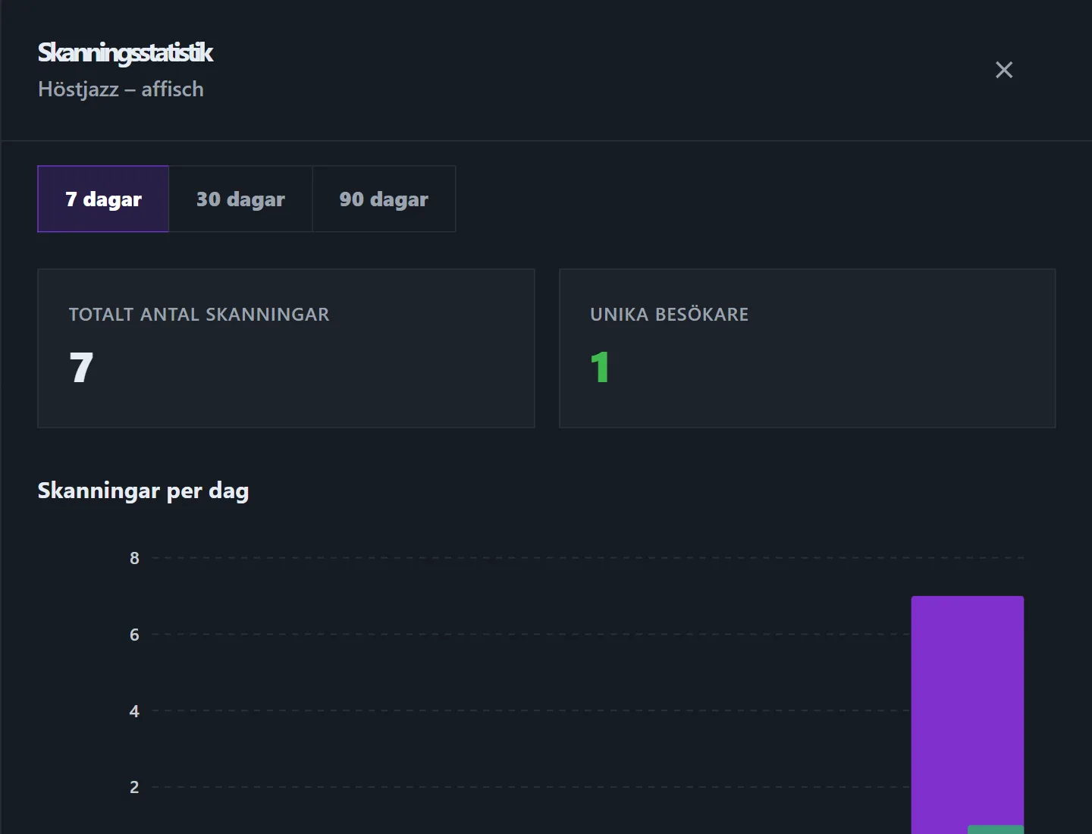Show statistics for 90 dagar
This screenshot has height=834, width=1092.
(x=384, y=199)
